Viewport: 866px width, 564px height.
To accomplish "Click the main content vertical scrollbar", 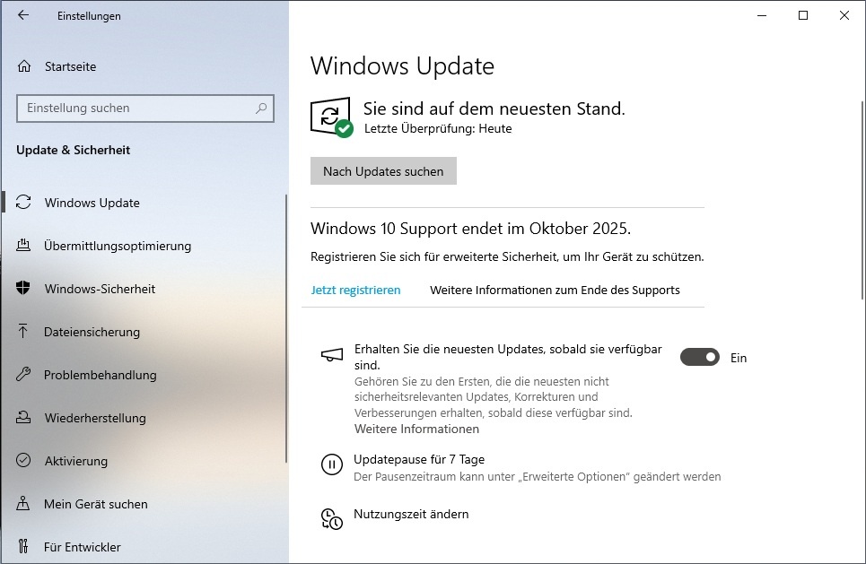I will click(x=862, y=201).
